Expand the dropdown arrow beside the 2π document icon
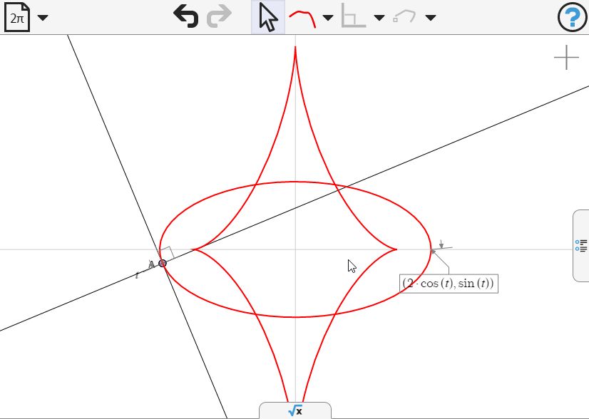Viewport: 589px width, 419px height. tap(43, 18)
